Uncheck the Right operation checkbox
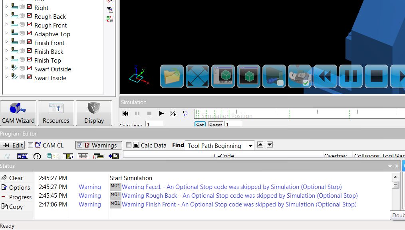The height and width of the screenshot is (230, 405). coord(30,7)
